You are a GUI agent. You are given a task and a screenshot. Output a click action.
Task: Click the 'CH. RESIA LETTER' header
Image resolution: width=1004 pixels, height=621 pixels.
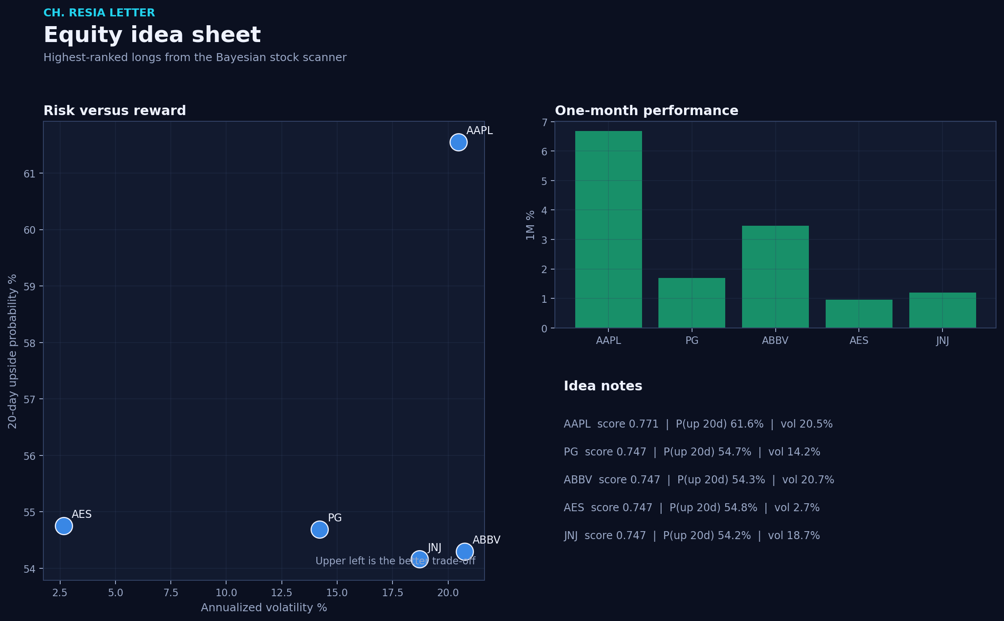(x=99, y=13)
